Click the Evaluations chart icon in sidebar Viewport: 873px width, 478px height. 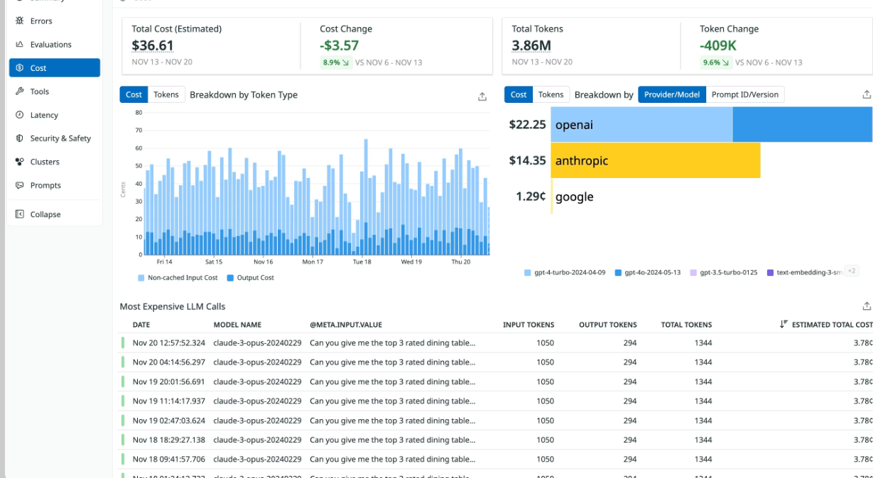(x=20, y=45)
